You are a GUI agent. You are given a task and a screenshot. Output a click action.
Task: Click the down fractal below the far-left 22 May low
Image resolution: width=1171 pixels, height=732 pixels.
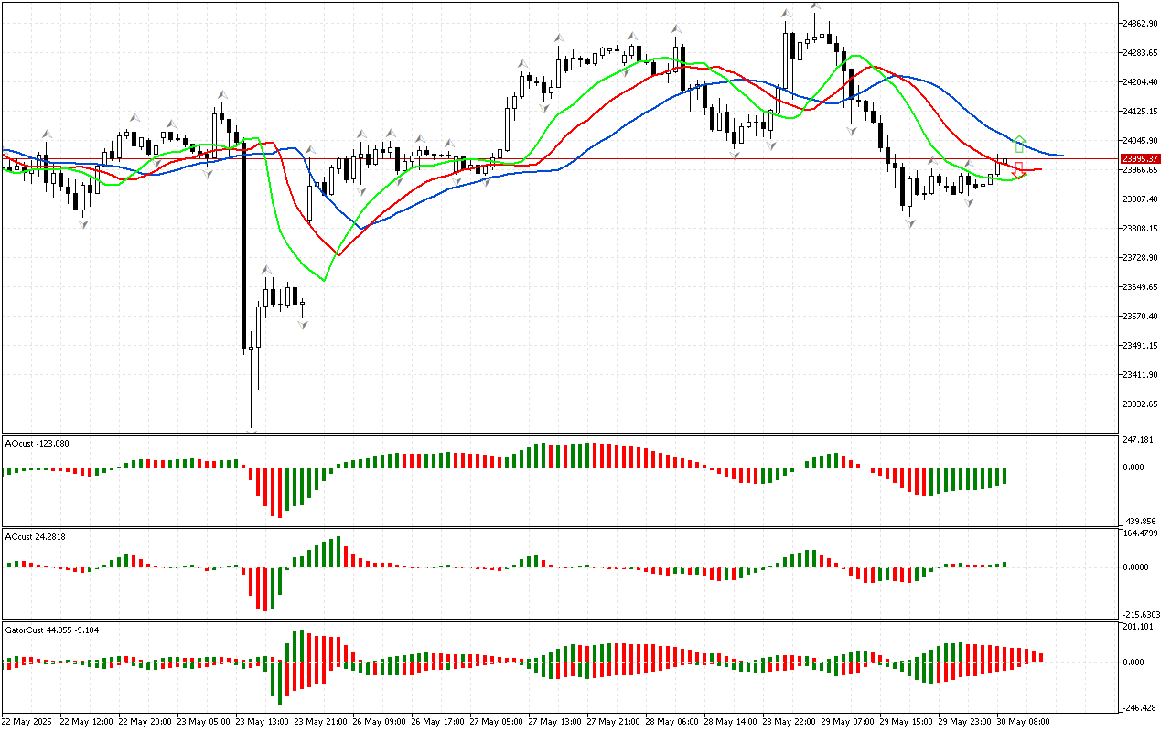(83, 223)
